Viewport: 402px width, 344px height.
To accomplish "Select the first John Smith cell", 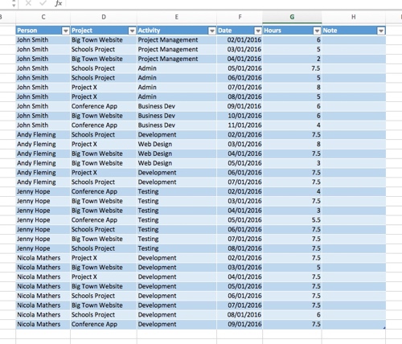I will 43,40.
